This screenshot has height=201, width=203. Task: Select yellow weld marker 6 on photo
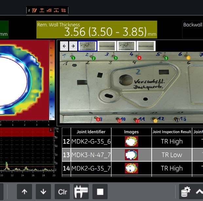click(x=188, y=58)
